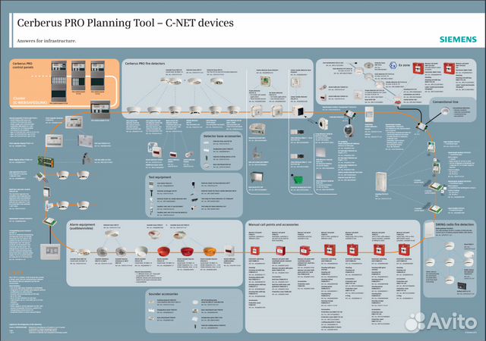Click the 'Manual call points and accessories' heading

click(x=273, y=224)
